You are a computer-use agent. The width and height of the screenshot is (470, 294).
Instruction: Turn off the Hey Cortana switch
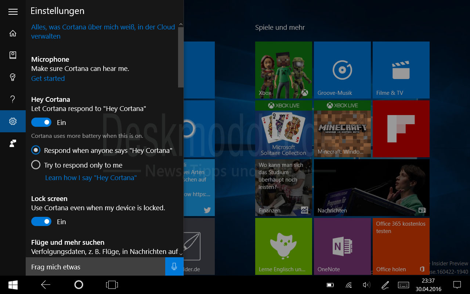tap(41, 122)
